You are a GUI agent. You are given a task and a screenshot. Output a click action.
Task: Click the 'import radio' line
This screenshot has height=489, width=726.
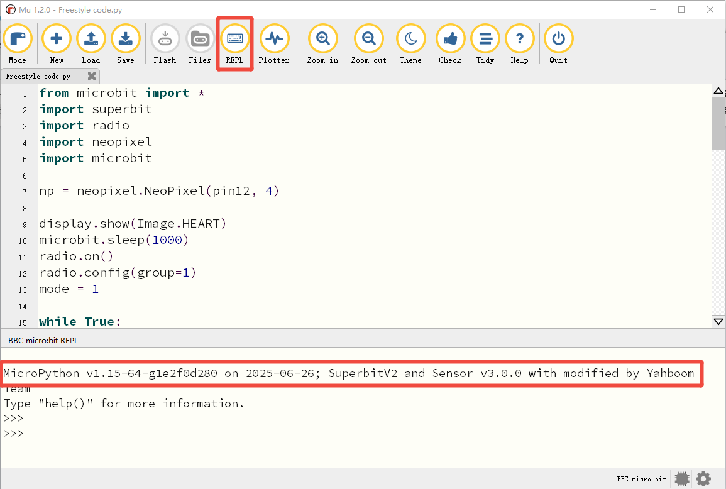[84, 126]
